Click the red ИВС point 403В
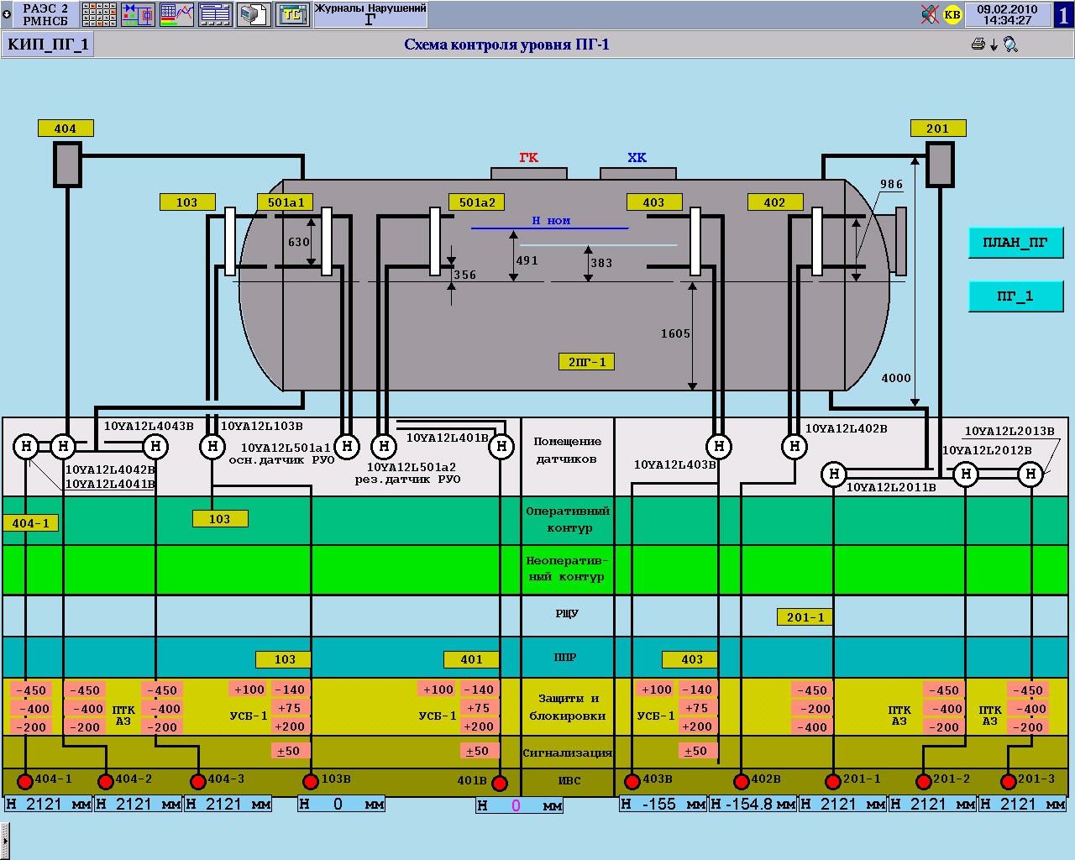This screenshot has height=860, width=1075. pyautogui.click(x=632, y=782)
